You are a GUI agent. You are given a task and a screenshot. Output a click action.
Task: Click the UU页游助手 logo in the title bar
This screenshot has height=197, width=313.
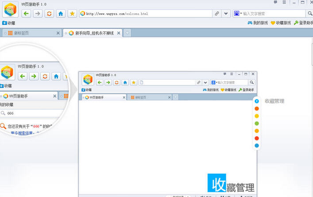click(x=10, y=9)
